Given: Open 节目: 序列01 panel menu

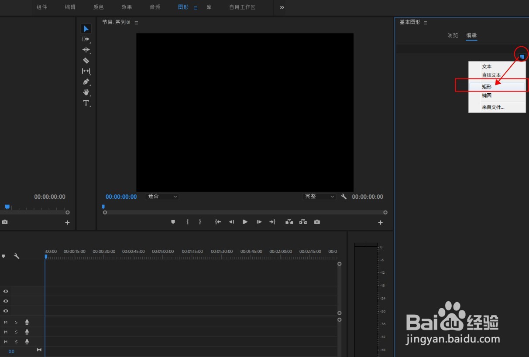Looking at the screenshot, I should pyautogui.click(x=136, y=23).
